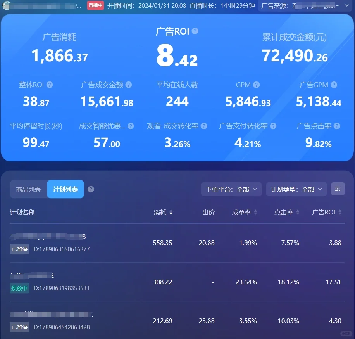
Task: Click help icon beside 广告GPM
Action: point(334,85)
